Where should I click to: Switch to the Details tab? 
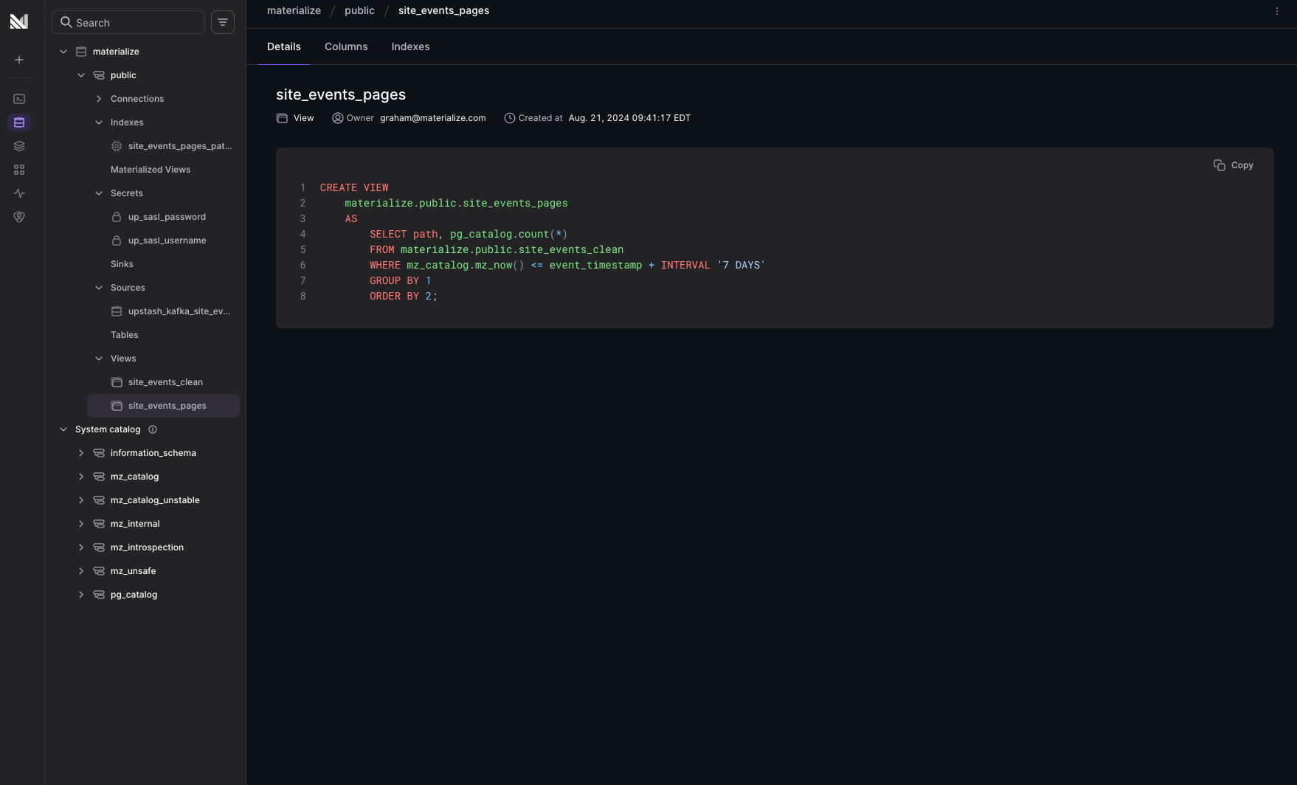coord(284,46)
